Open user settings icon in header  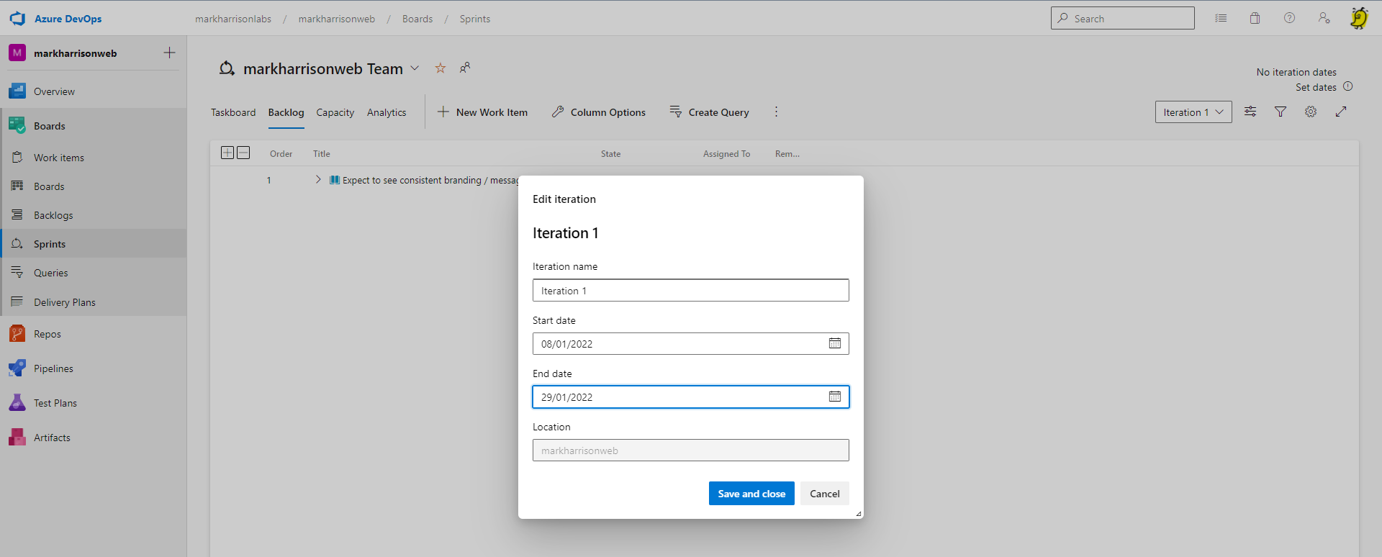1324,19
